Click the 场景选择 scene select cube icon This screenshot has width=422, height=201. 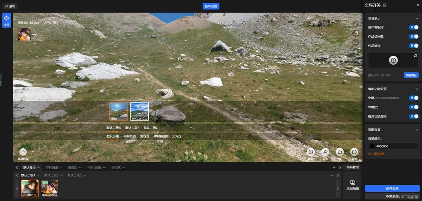click(x=23, y=152)
